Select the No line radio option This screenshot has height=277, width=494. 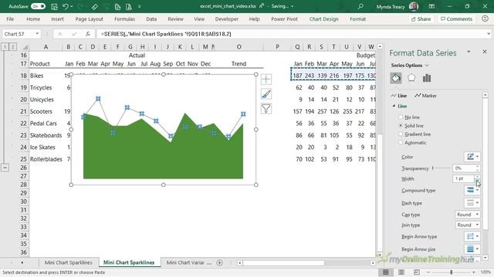[401, 117]
